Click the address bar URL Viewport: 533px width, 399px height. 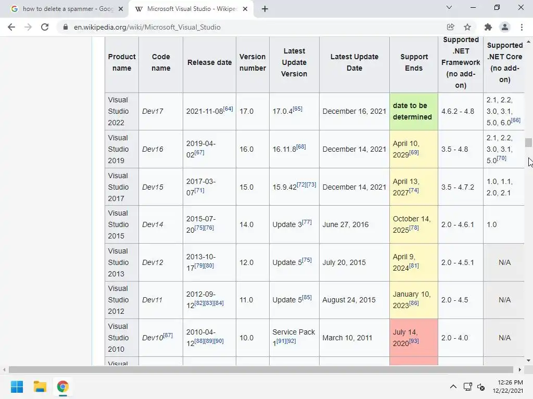147,27
